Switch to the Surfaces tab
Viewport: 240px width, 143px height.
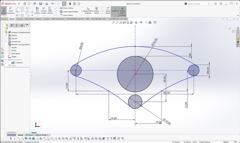pyautogui.click(x=19, y=19)
